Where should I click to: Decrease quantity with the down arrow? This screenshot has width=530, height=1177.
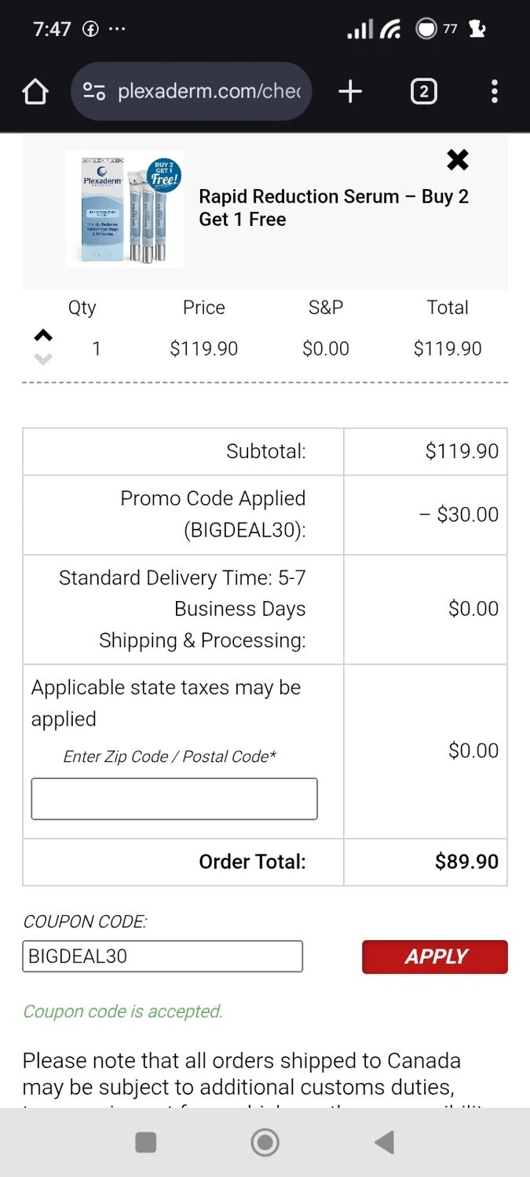(x=43, y=359)
